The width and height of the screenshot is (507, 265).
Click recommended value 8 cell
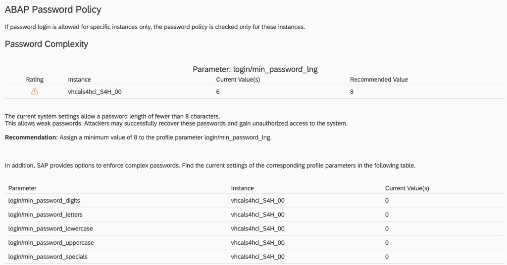click(x=352, y=92)
